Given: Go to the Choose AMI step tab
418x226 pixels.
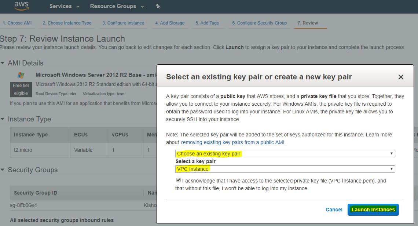Looking at the screenshot, I should point(17,23).
